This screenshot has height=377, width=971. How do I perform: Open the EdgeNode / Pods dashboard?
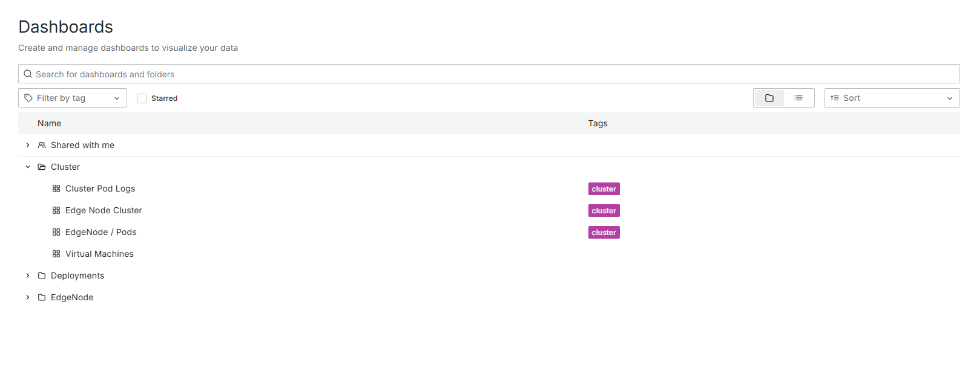tap(100, 232)
